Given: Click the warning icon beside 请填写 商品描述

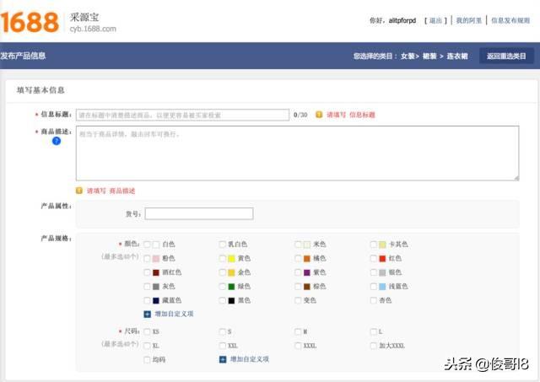Looking at the screenshot, I should coord(79,191).
